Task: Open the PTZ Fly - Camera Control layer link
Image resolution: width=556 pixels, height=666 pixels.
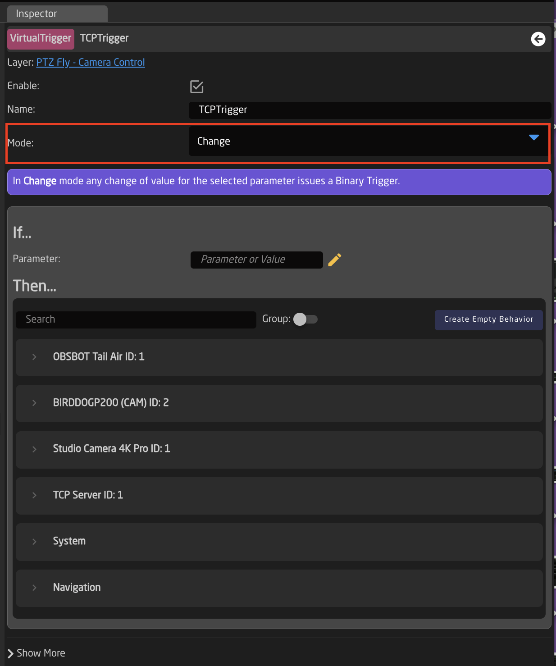Action: (x=90, y=62)
